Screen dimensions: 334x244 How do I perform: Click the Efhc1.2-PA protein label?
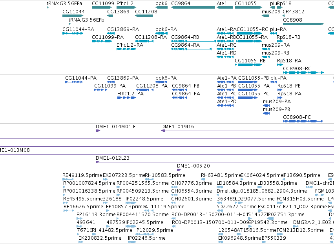[130, 94]
